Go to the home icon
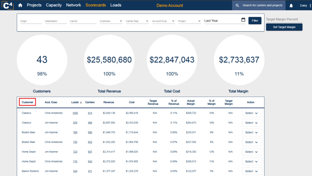The width and height of the screenshot is (312, 176). (20, 5)
